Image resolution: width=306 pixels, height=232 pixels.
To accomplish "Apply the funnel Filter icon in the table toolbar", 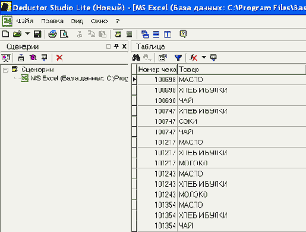I will pos(178,58).
